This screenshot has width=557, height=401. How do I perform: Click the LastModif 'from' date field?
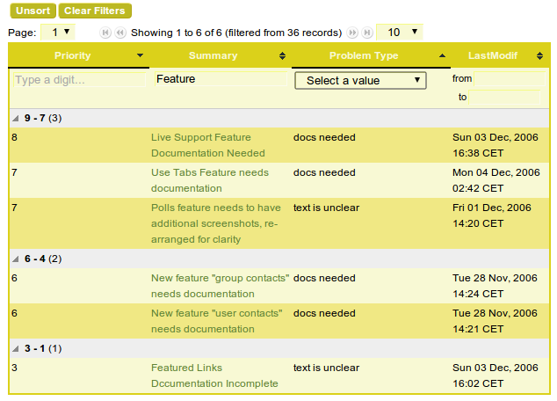coord(510,78)
